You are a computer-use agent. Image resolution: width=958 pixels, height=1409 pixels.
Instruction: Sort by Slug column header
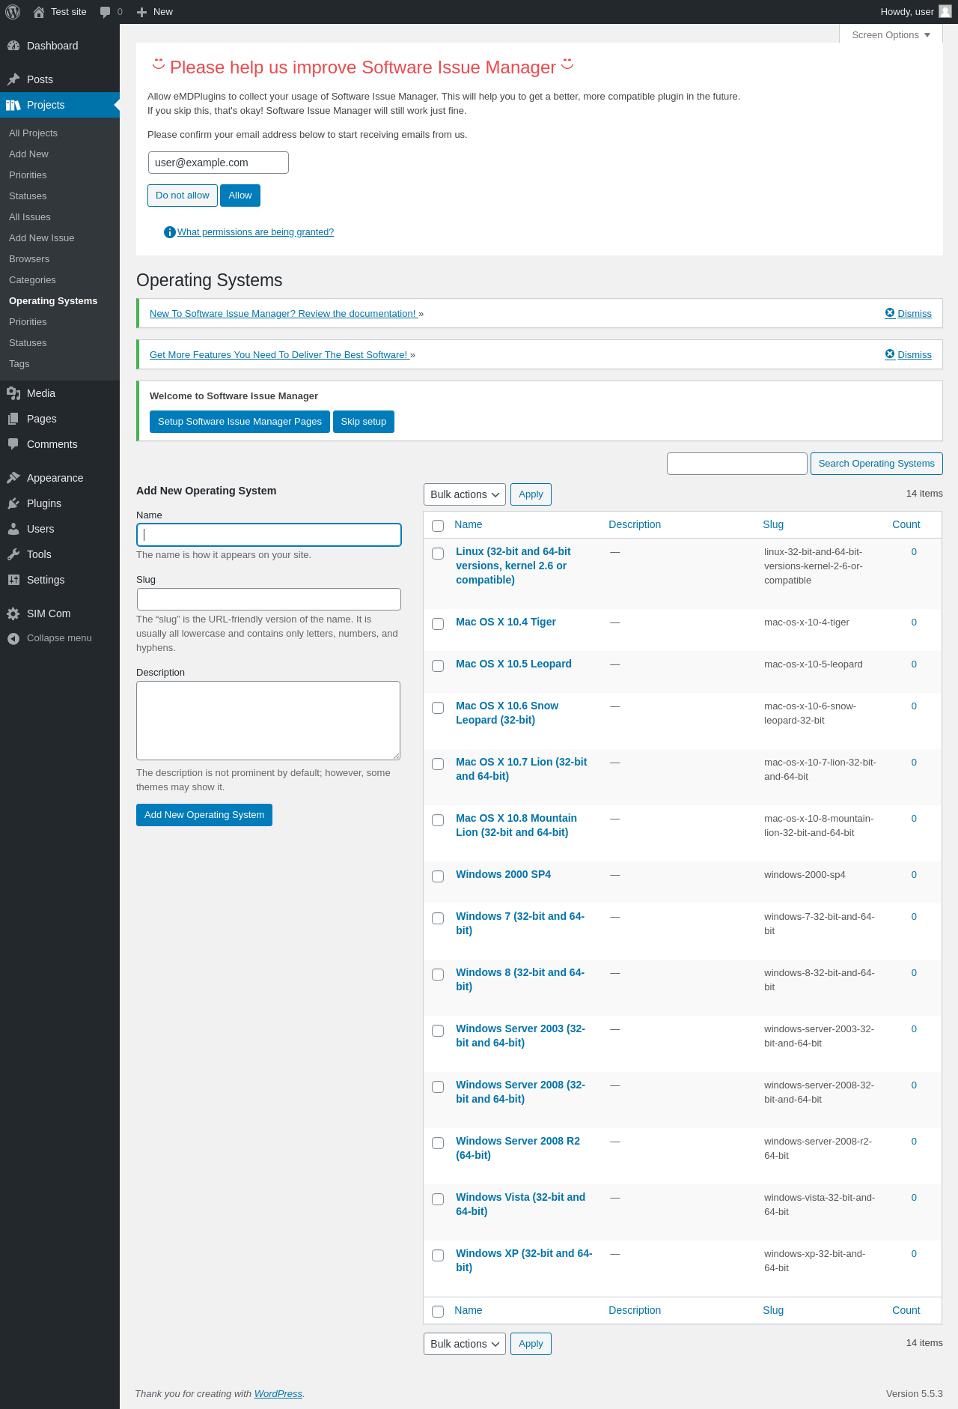[773, 524]
